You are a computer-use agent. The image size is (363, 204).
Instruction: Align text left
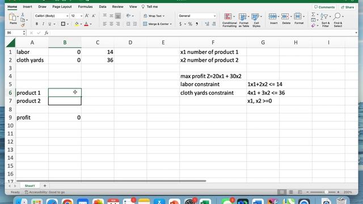coord(105,24)
